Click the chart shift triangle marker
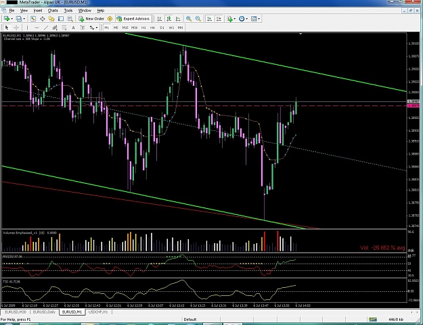 pyautogui.click(x=300, y=34)
